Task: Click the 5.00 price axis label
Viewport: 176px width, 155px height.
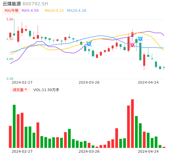Action: point(10,19)
